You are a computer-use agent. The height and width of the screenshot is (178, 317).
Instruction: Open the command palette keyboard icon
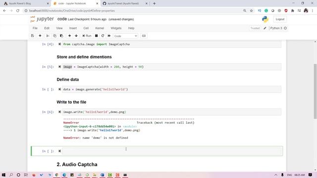144,36
